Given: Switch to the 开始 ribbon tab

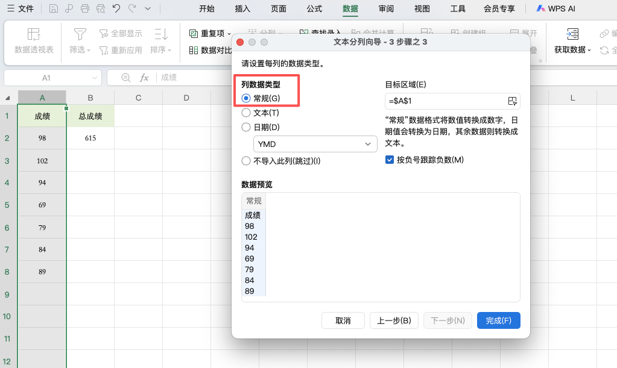Looking at the screenshot, I should (207, 8).
